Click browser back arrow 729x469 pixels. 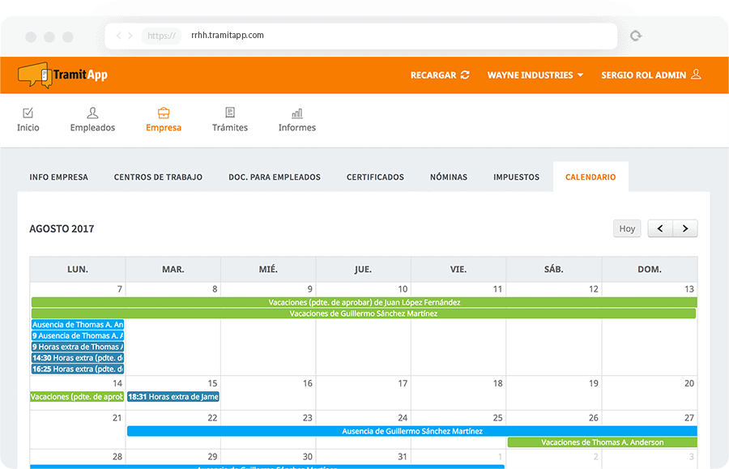click(x=119, y=36)
